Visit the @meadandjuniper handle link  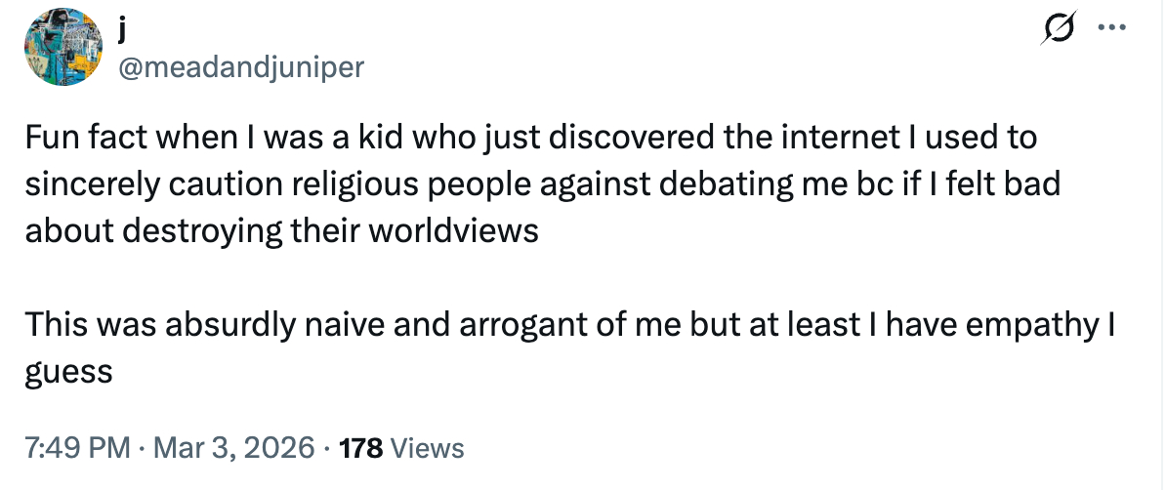pos(240,66)
